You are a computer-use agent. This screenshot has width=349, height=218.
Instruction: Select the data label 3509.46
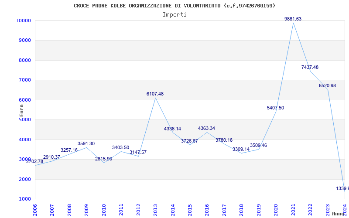tap(258, 146)
